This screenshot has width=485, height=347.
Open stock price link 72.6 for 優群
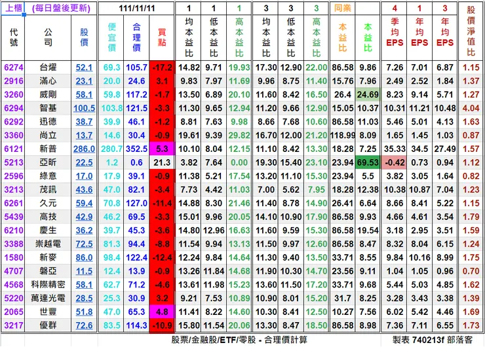click(84, 325)
